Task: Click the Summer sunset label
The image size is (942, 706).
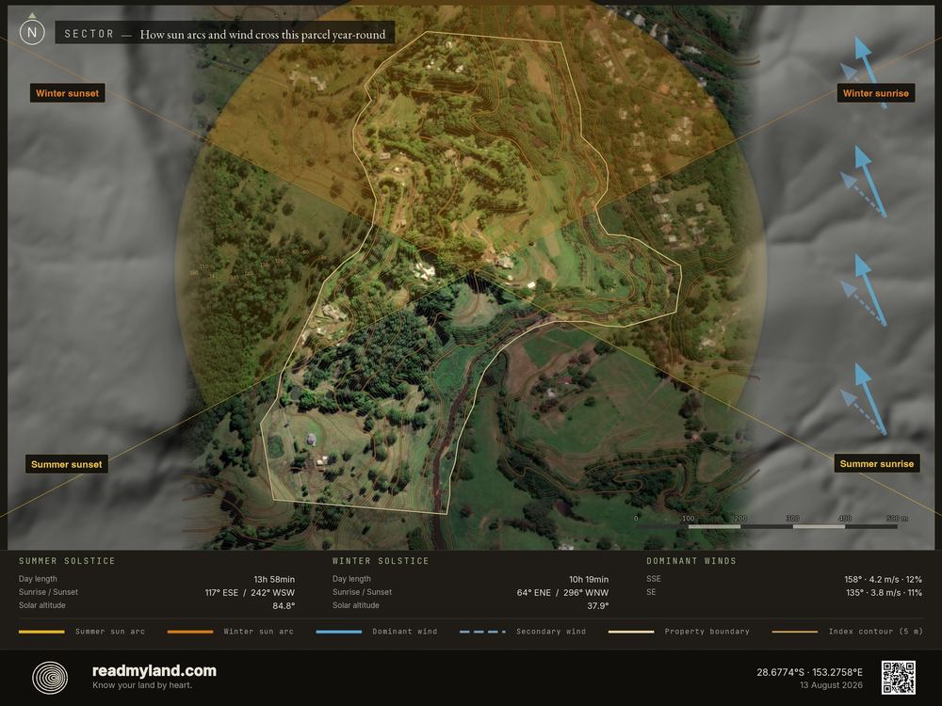Action: pyautogui.click(x=67, y=464)
